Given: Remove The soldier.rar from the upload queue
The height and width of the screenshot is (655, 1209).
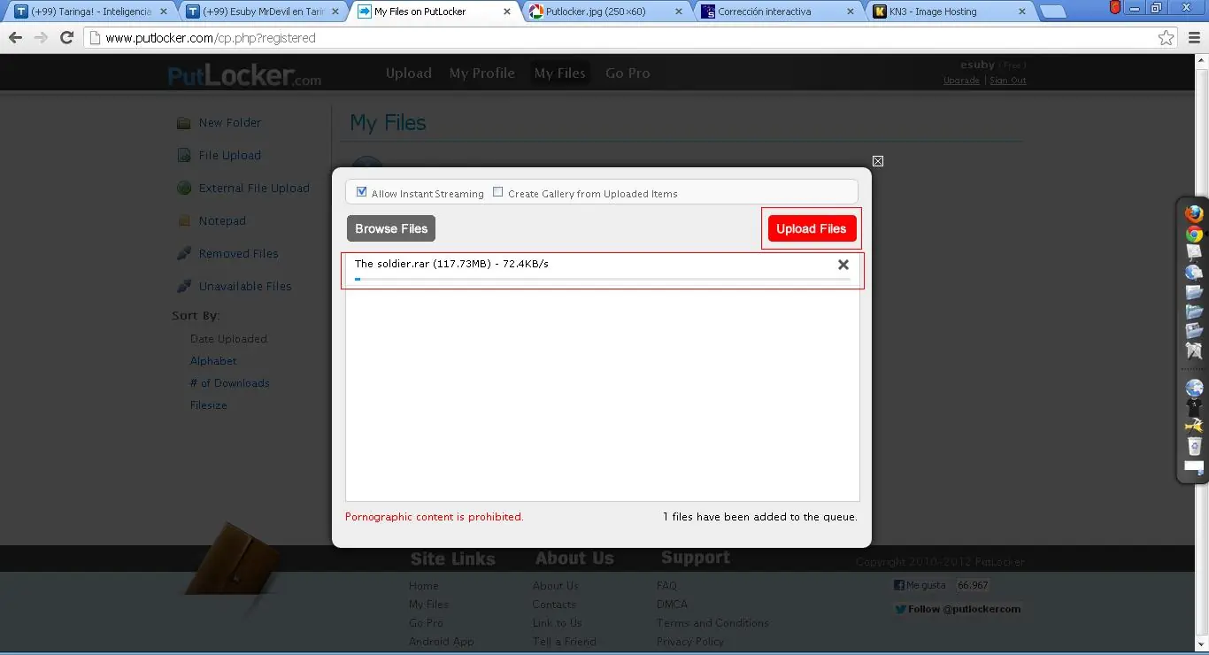Looking at the screenshot, I should point(843,265).
